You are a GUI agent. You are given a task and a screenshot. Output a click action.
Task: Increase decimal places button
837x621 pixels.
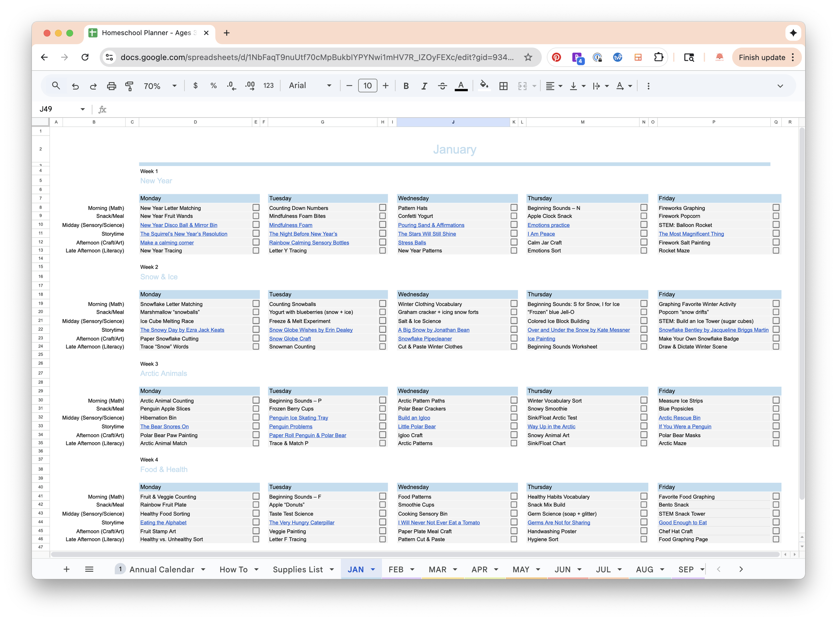point(250,86)
